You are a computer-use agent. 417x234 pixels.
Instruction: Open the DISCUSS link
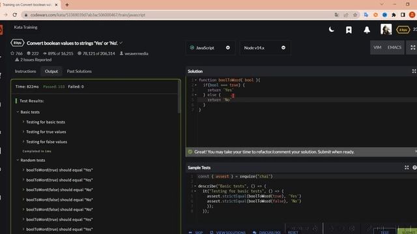pyautogui.click(x=266, y=233)
